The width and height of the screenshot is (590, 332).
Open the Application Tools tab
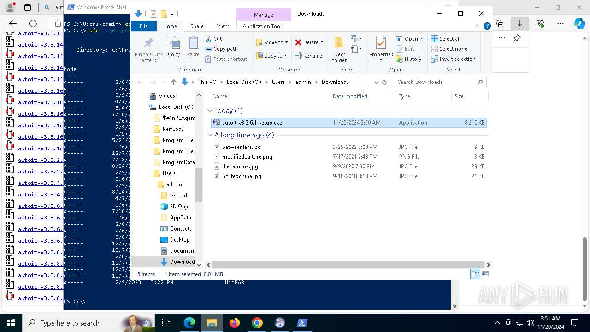263,26
